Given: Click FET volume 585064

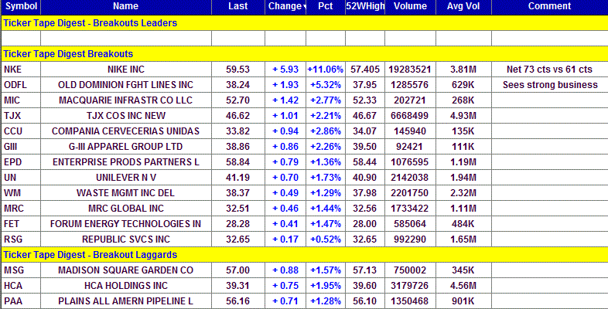Looking at the screenshot, I should tap(411, 224).
